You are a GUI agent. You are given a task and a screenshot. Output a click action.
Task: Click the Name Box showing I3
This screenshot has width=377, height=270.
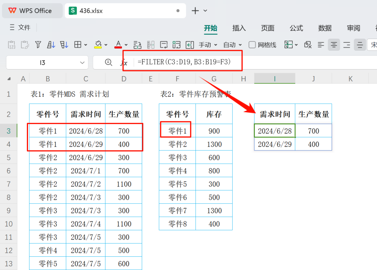[x=42, y=63]
